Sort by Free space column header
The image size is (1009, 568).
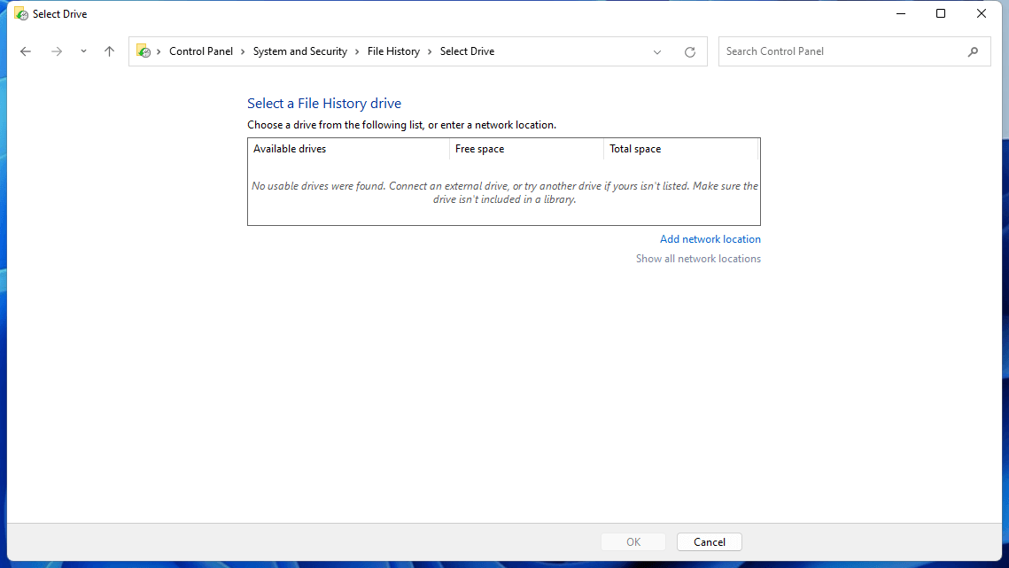(x=526, y=149)
